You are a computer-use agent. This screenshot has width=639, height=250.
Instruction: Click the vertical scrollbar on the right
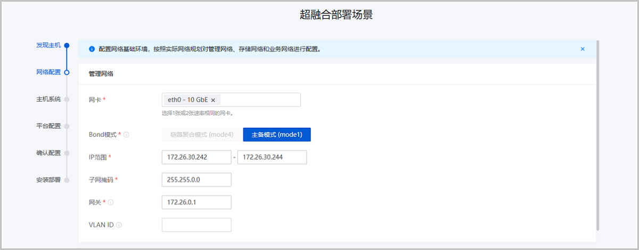pyautogui.click(x=598, y=133)
